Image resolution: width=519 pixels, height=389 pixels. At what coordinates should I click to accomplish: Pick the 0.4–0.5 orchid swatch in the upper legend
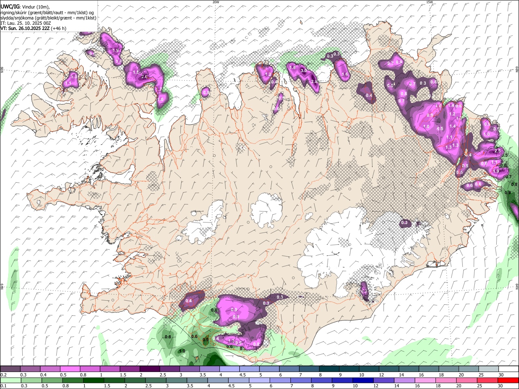click(x=50, y=369)
